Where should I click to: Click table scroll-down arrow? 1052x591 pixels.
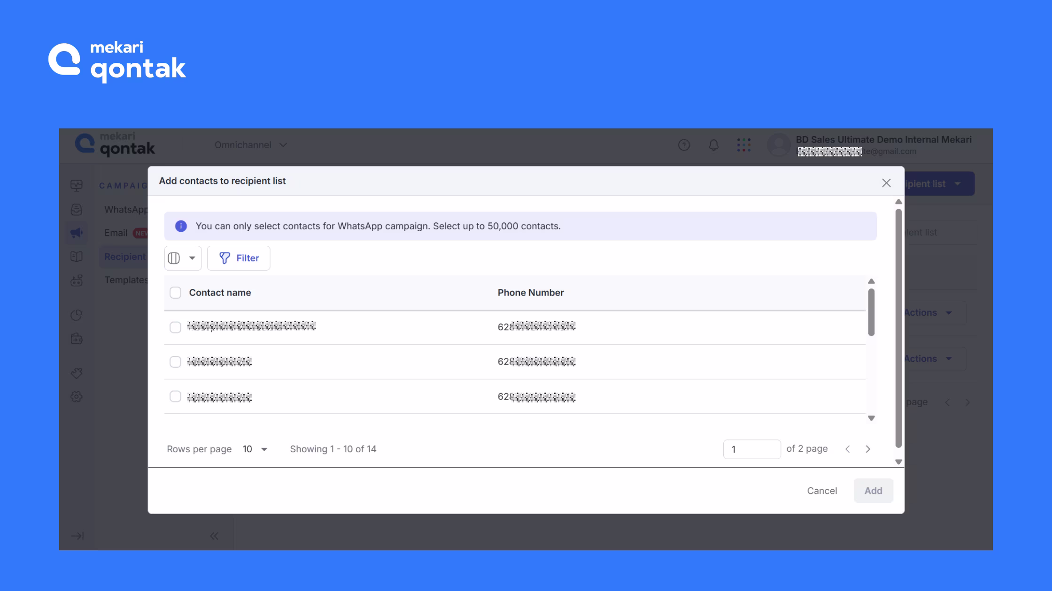coord(871,418)
